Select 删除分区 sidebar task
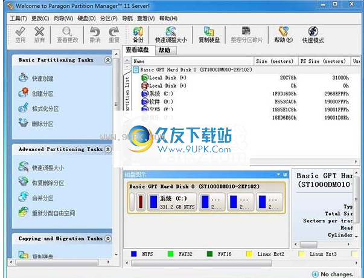 point(36,123)
